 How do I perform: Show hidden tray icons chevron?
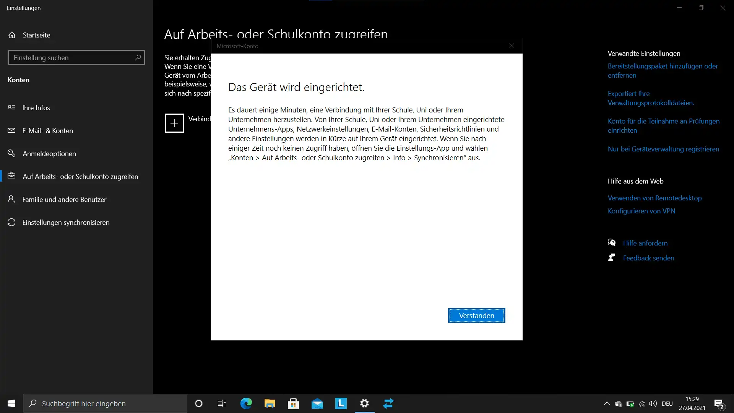(x=607, y=403)
